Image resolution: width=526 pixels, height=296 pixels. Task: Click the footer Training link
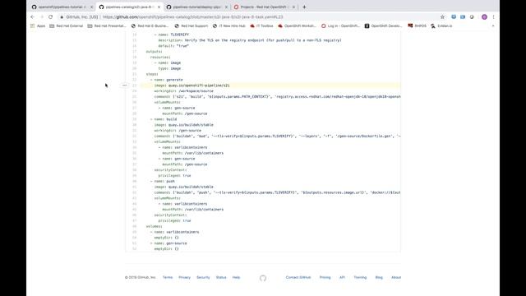point(360,277)
